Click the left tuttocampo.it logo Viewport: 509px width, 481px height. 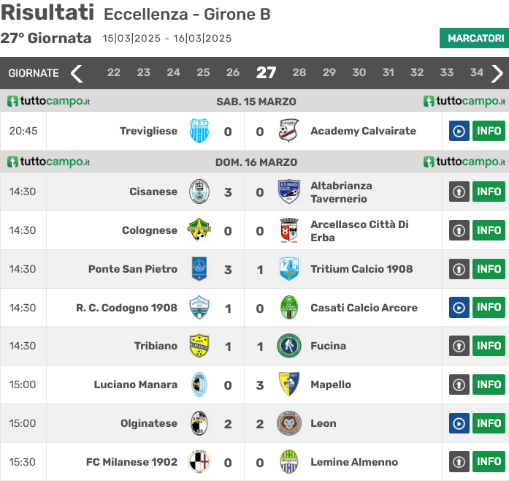coord(49,102)
